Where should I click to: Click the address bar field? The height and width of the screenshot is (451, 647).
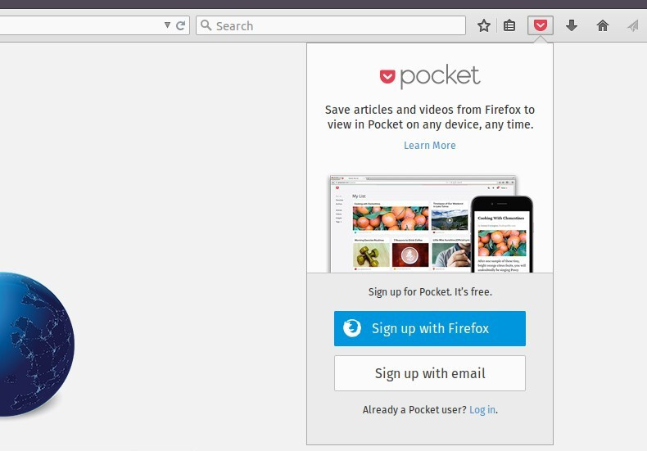94,25
